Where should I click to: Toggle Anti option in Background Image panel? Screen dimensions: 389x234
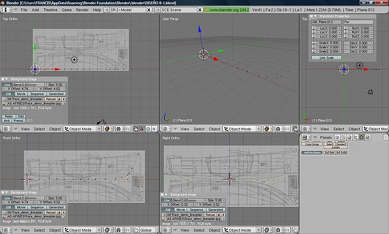[x=7, y=120]
